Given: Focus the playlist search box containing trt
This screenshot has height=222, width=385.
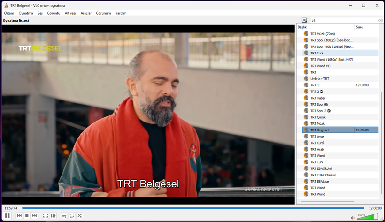Looking at the screenshot, I should coord(344,20).
